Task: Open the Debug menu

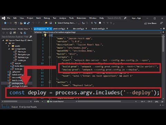Action: tap(47, 18)
